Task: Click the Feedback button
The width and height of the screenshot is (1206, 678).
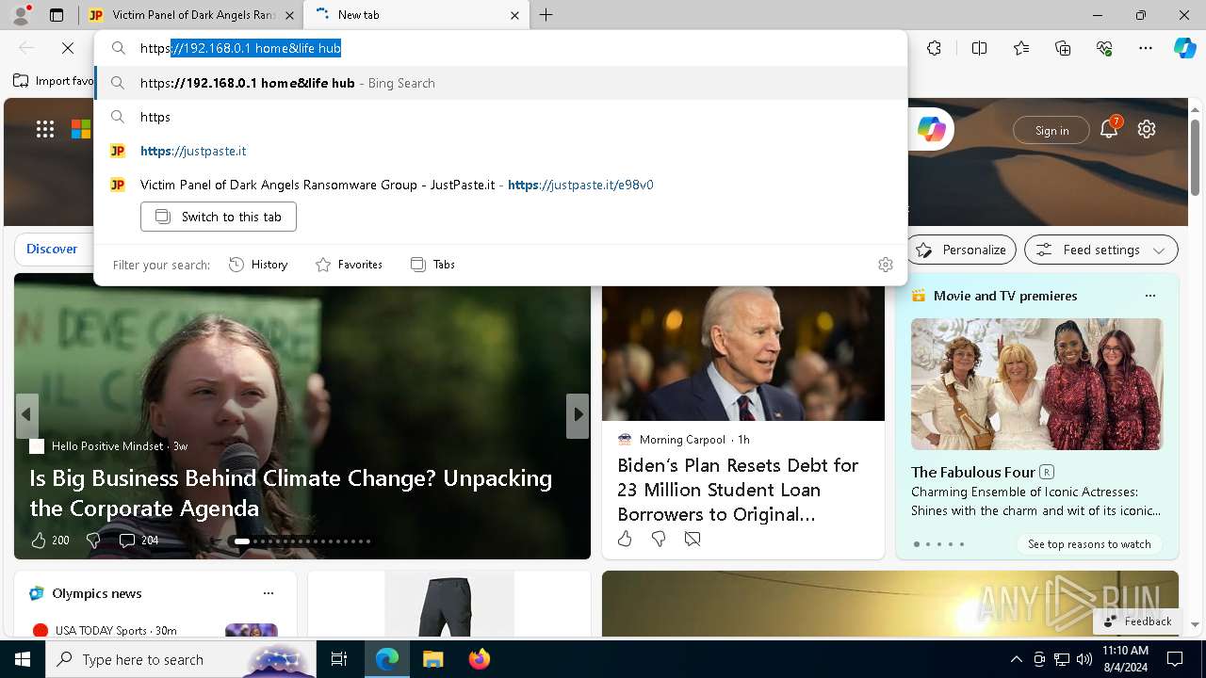Action: [1138, 621]
